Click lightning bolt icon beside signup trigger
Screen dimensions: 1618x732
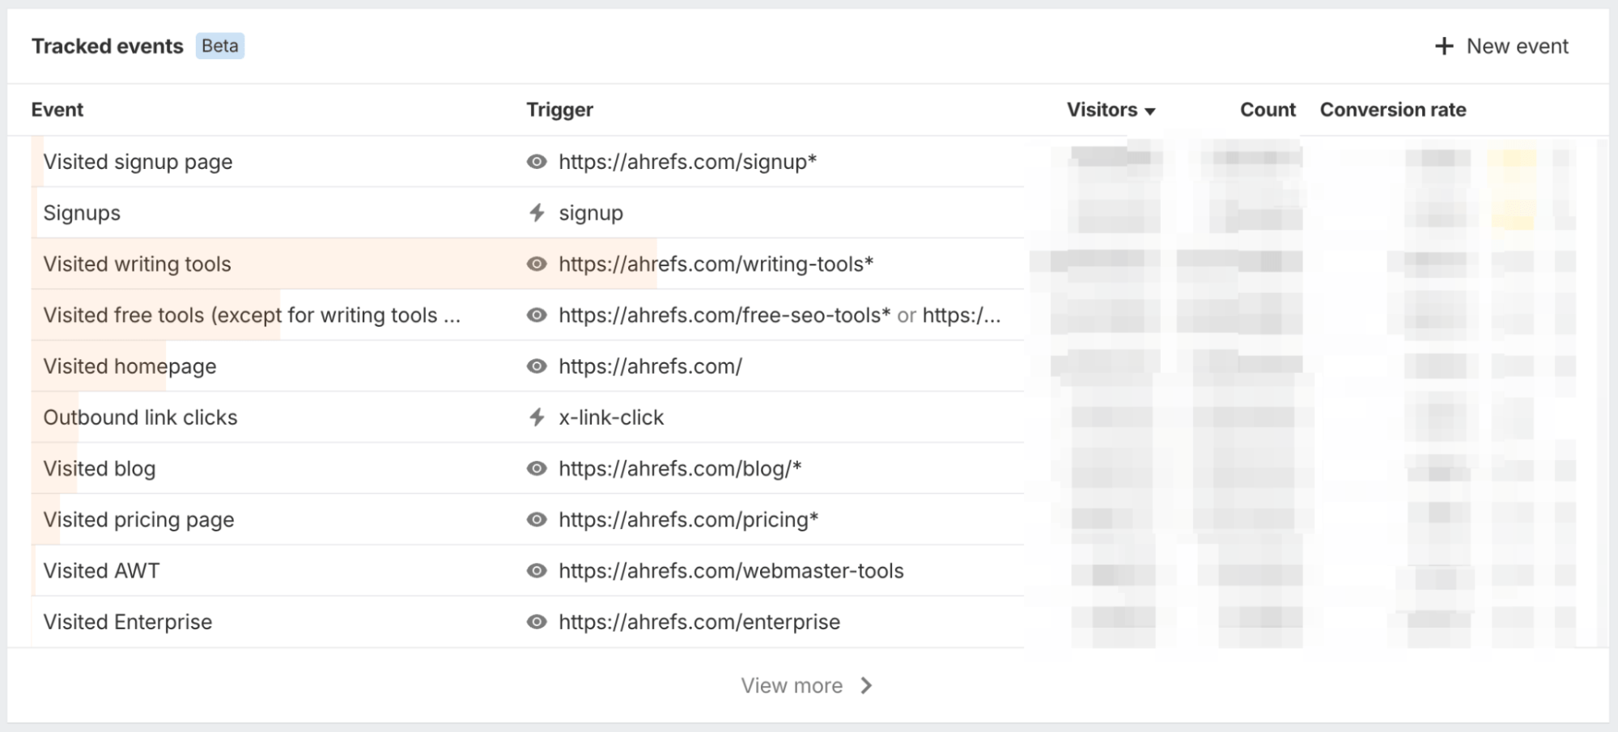tap(537, 213)
